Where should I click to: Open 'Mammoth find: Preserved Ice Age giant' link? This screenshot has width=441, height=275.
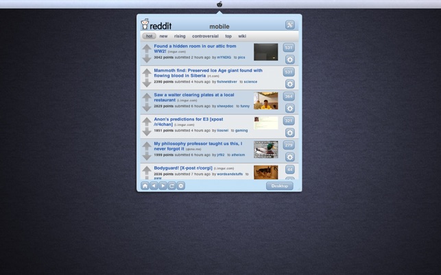[x=208, y=73]
